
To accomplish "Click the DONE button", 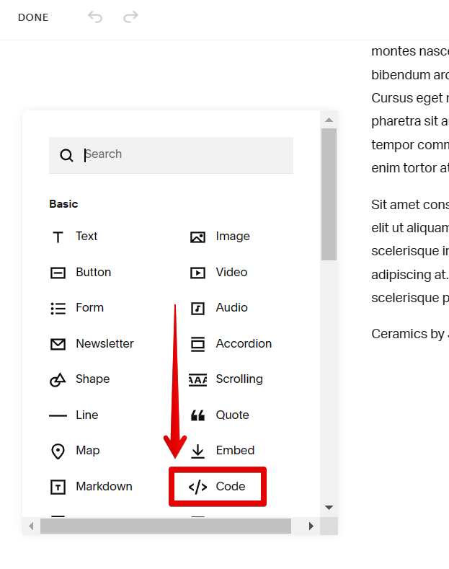I will pyautogui.click(x=33, y=17).
